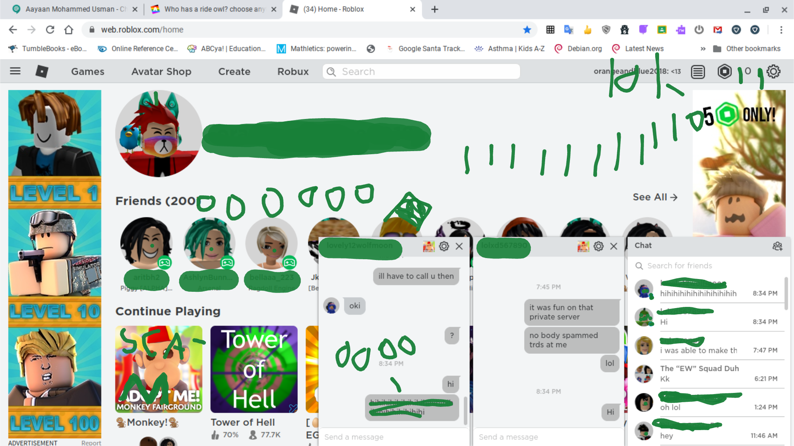This screenshot has height=446, width=794.
Task: Click the Roblox home icon in navbar
Action: point(42,71)
